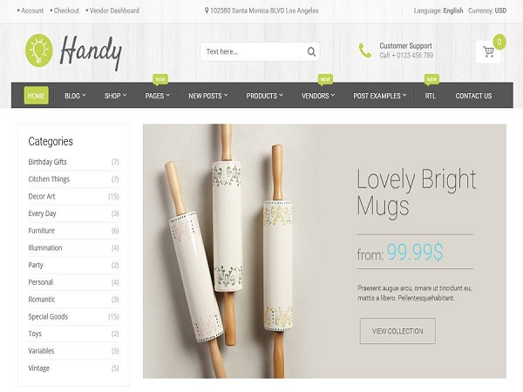Click the search magnifier icon
This screenshot has width=523, height=392.
point(311,51)
